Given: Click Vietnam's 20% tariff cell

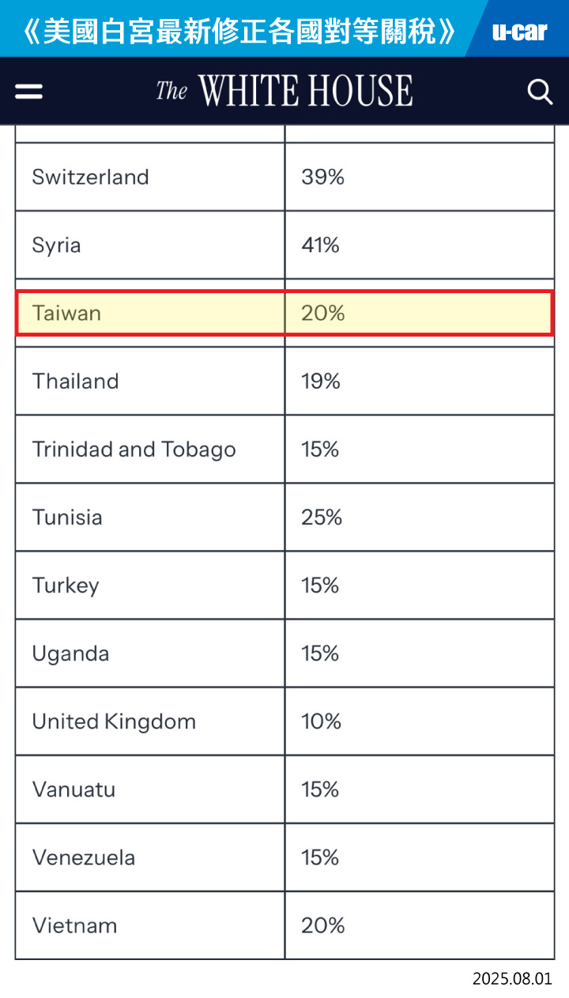Looking at the screenshot, I should [420, 925].
